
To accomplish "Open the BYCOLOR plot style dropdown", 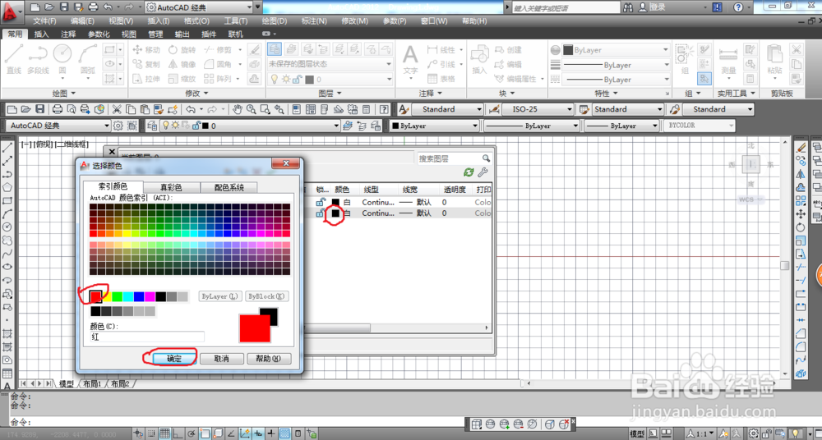I will 700,126.
